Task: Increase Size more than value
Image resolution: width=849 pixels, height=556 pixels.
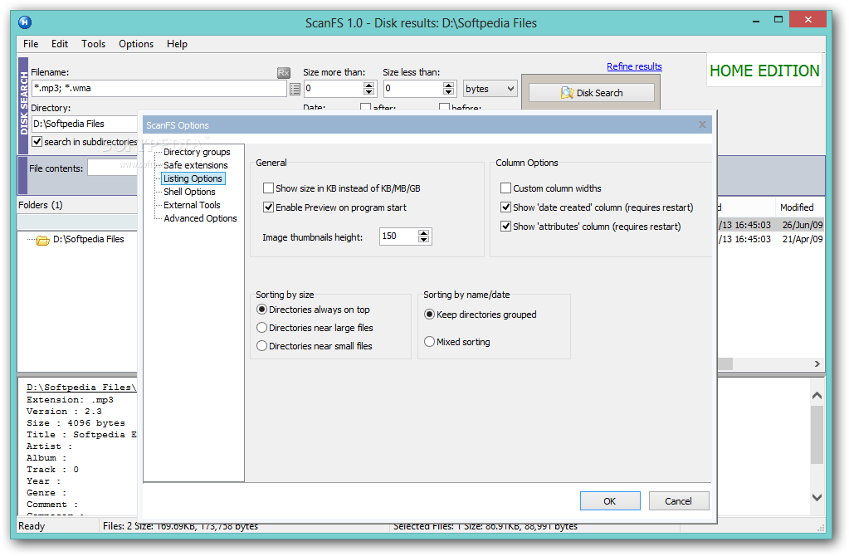Action: (x=369, y=85)
